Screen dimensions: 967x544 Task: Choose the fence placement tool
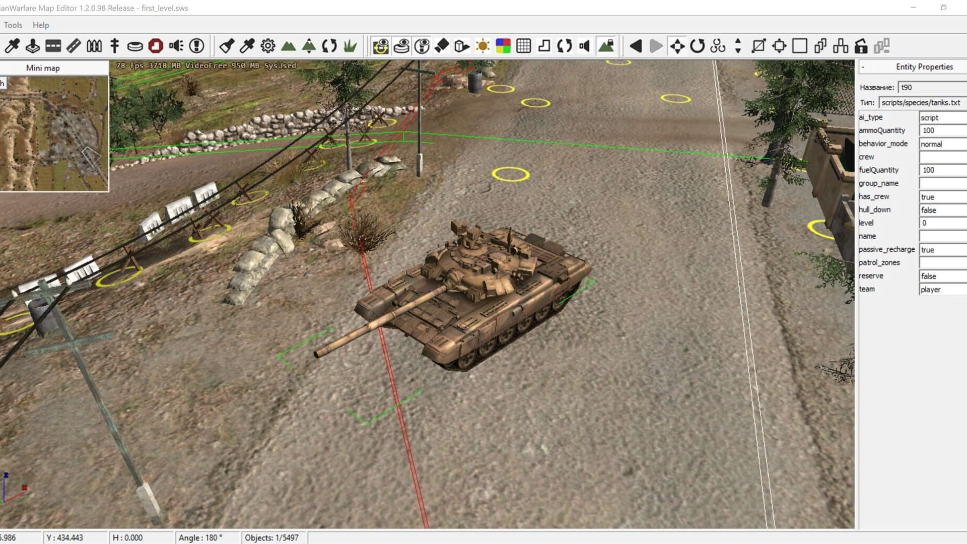tap(94, 46)
